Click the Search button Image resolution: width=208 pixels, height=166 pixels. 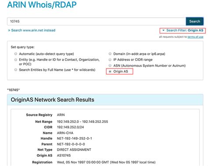(x=194, y=22)
